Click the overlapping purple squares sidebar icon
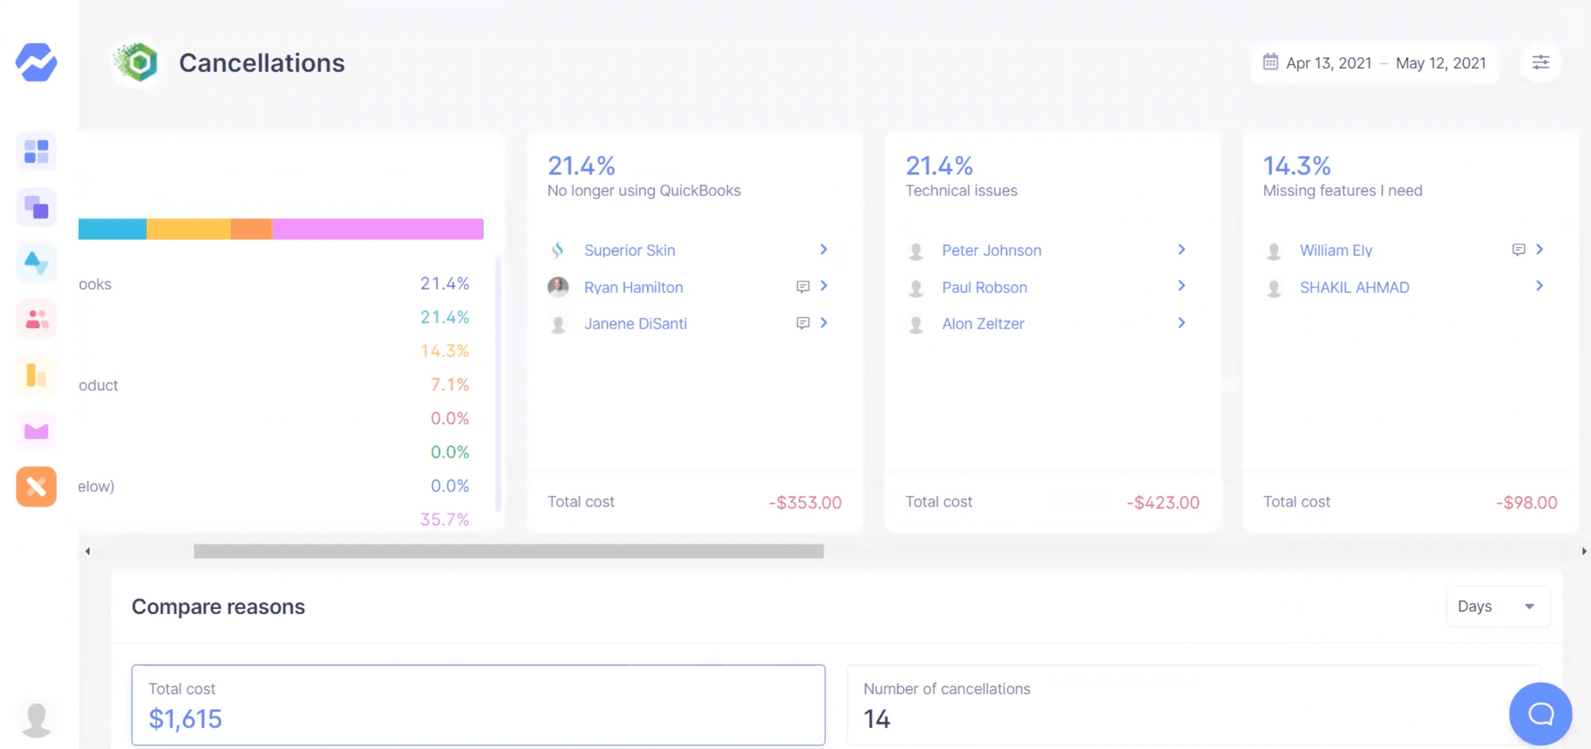Image resolution: width=1591 pixels, height=749 pixels. pos(36,208)
